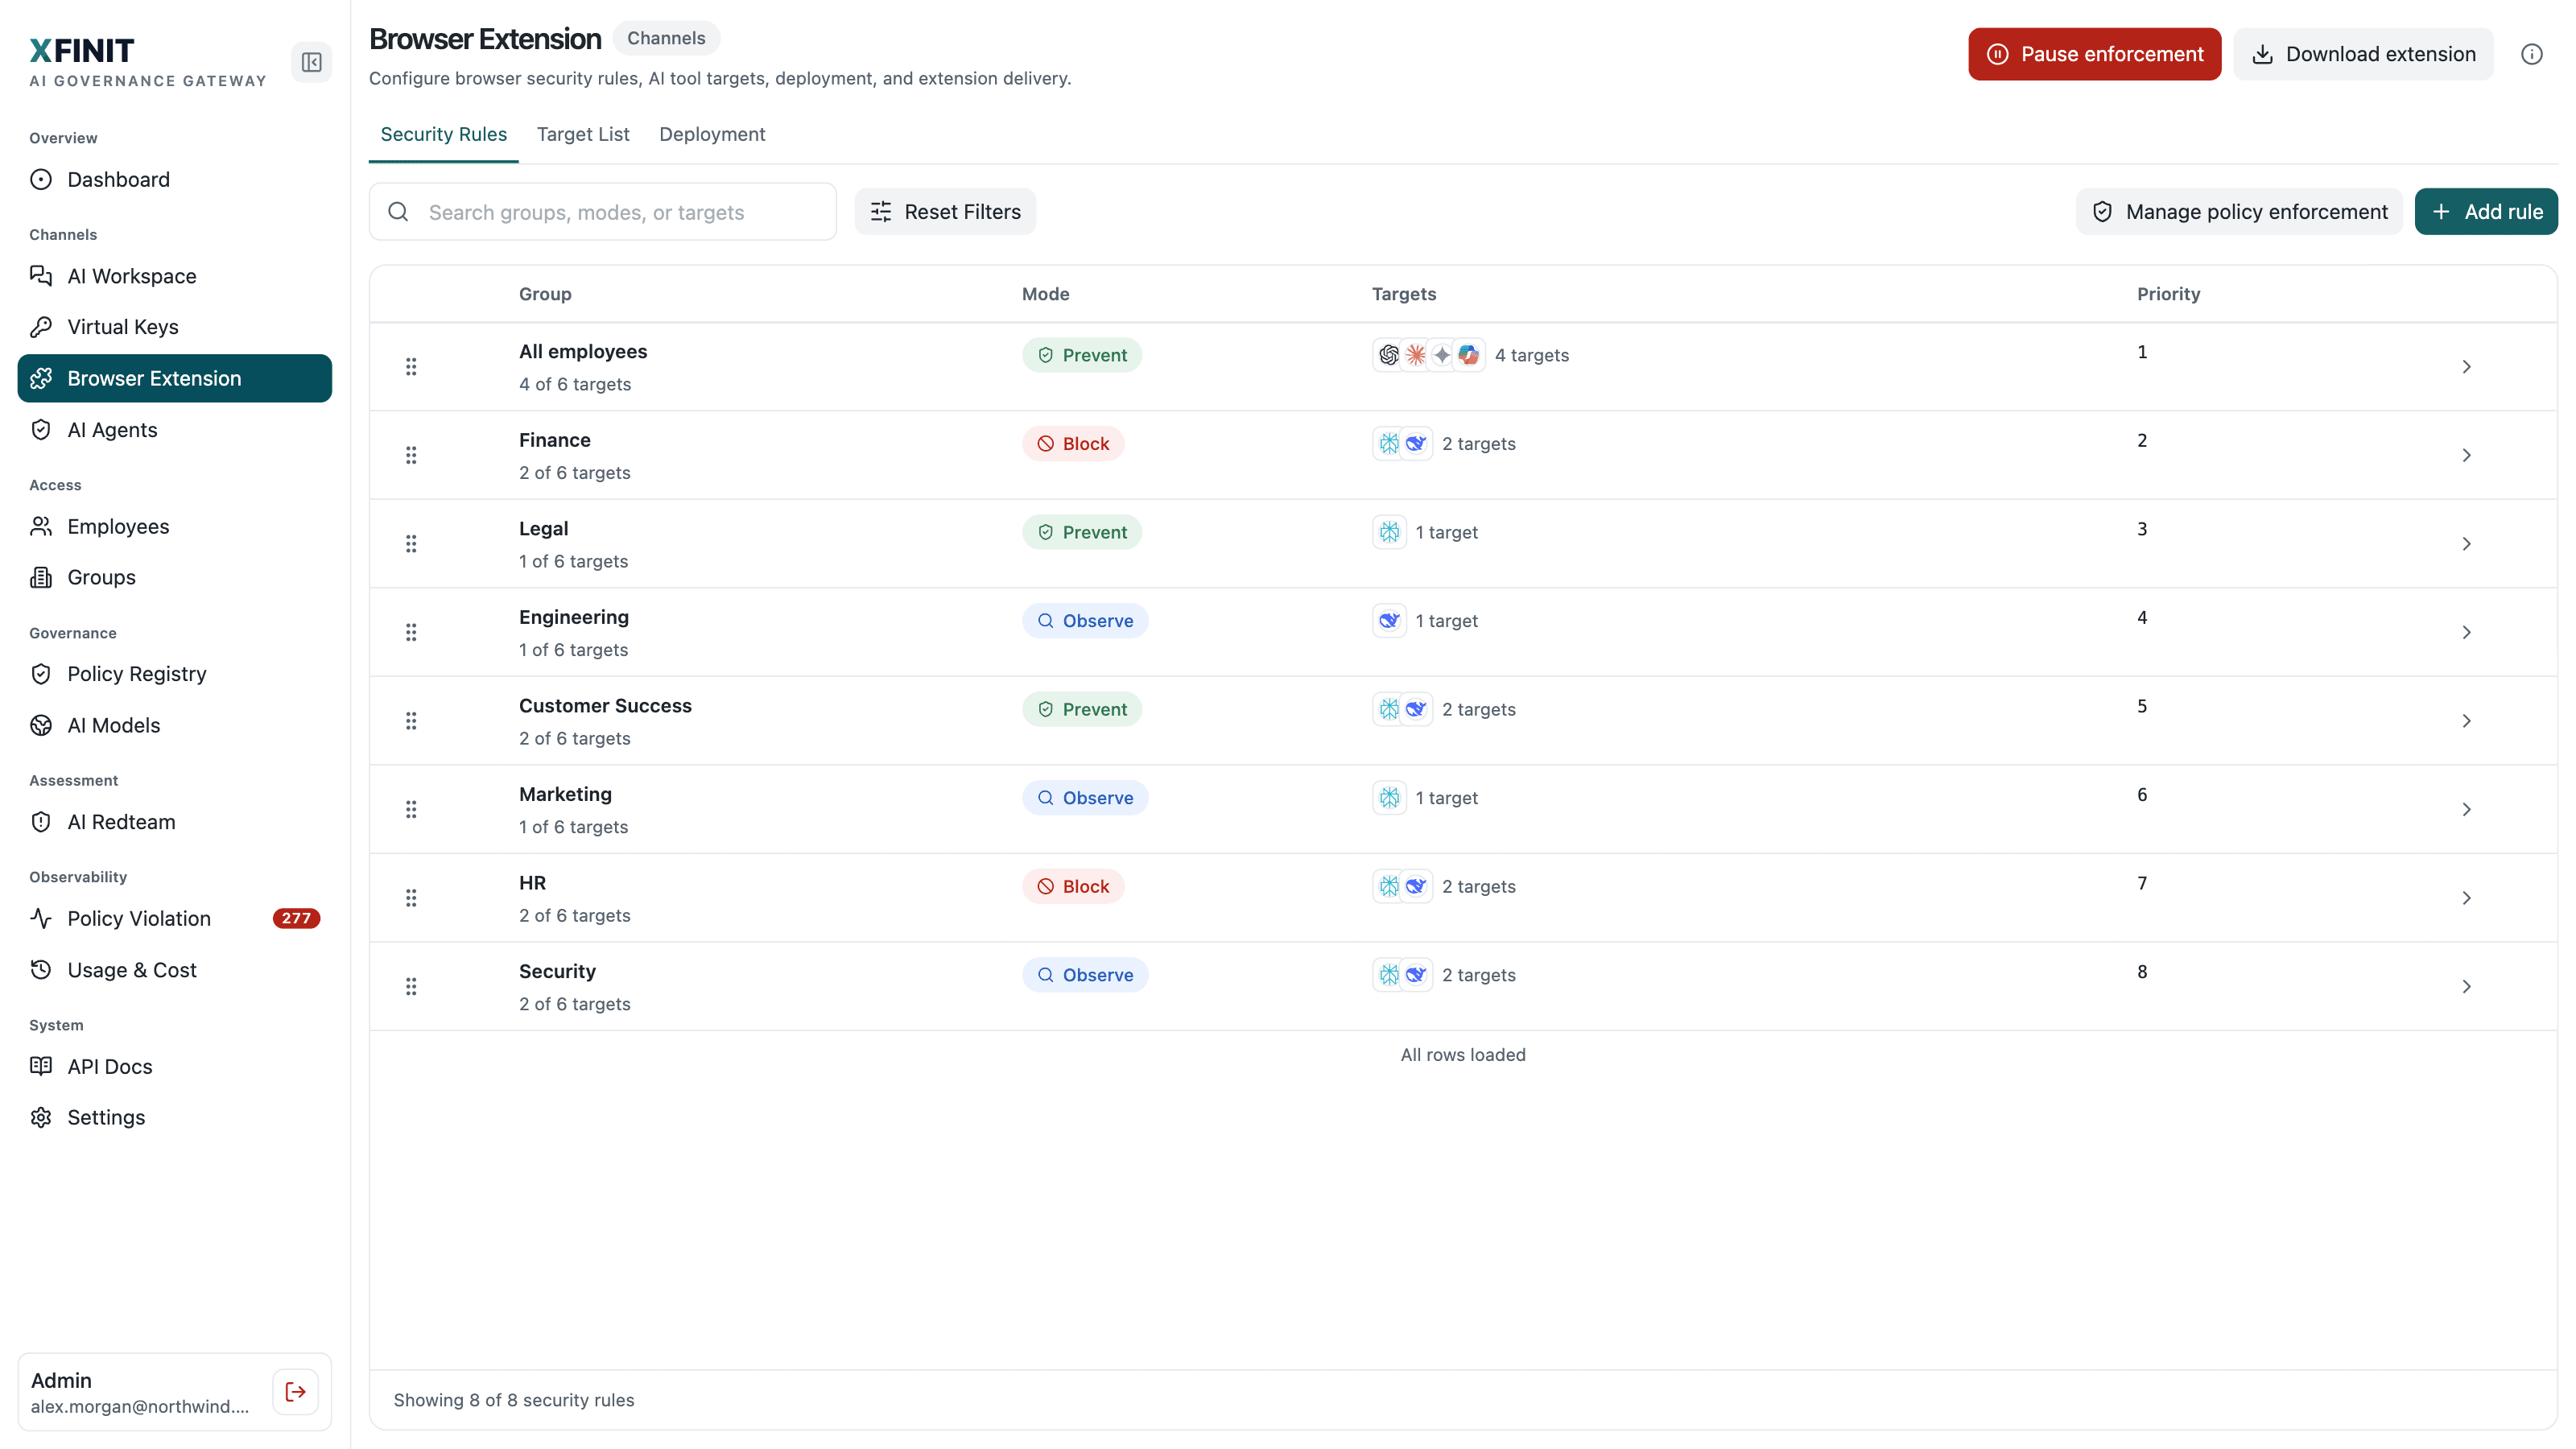Expand the All employees rule chevron
Screen dimensions: 2576x1449
pos(2466,366)
